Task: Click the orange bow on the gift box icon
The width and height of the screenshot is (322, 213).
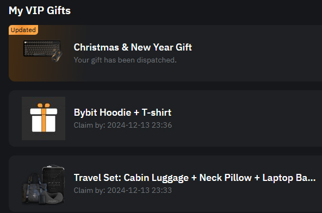Action: click(x=44, y=105)
